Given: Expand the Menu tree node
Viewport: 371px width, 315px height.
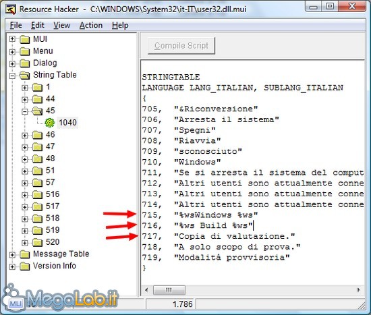Looking at the screenshot, I should (12, 51).
